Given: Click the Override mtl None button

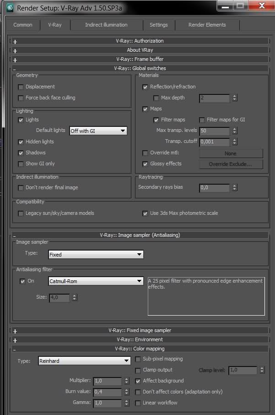Looking at the screenshot, I should pos(231,153).
